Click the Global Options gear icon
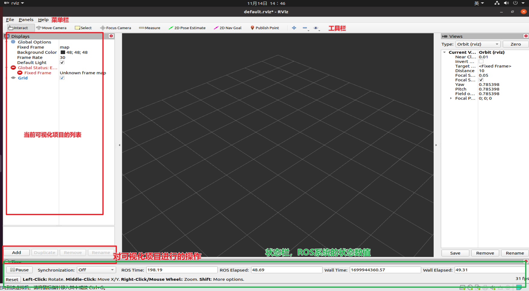Image resolution: width=529 pixels, height=291 pixels. tap(13, 42)
